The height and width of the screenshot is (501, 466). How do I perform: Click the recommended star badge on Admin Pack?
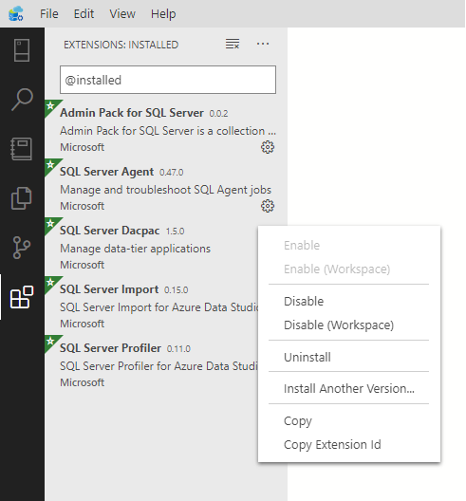(51, 106)
